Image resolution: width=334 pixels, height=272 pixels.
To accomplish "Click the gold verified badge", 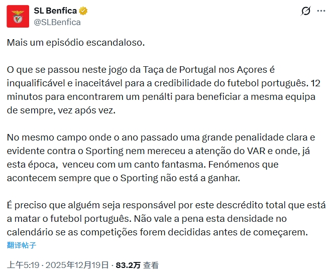I will click(x=85, y=11).
